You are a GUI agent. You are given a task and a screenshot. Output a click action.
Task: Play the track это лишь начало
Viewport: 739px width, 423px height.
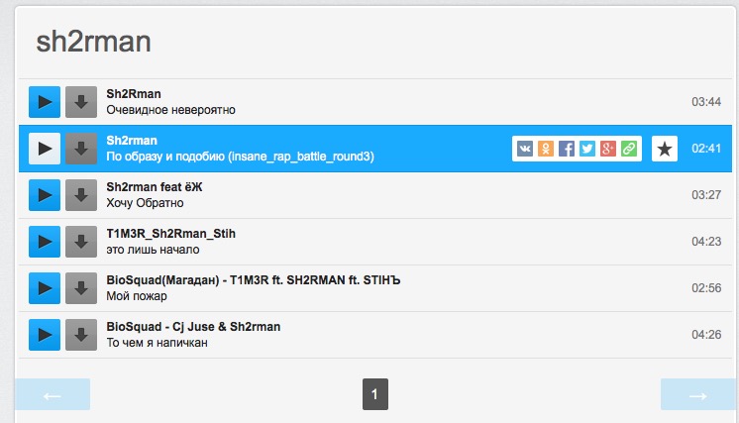coord(45,242)
